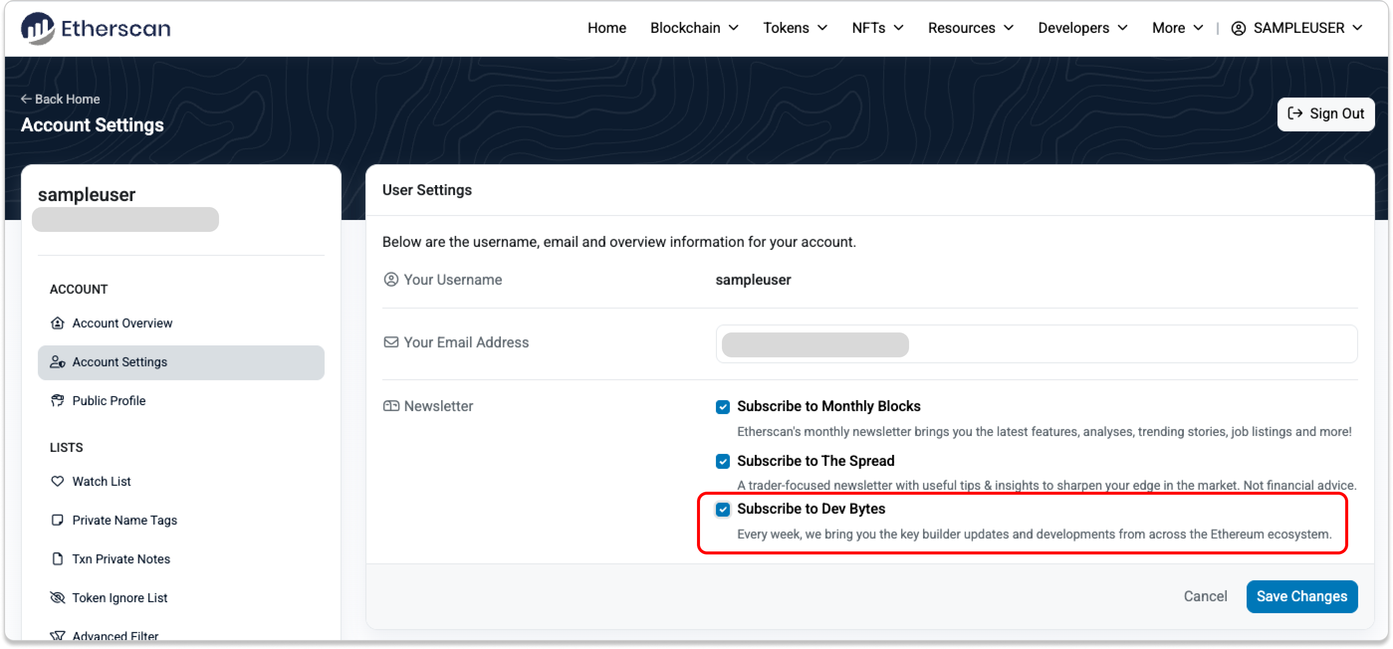
Task: Click the Cancel button
Action: pos(1205,597)
